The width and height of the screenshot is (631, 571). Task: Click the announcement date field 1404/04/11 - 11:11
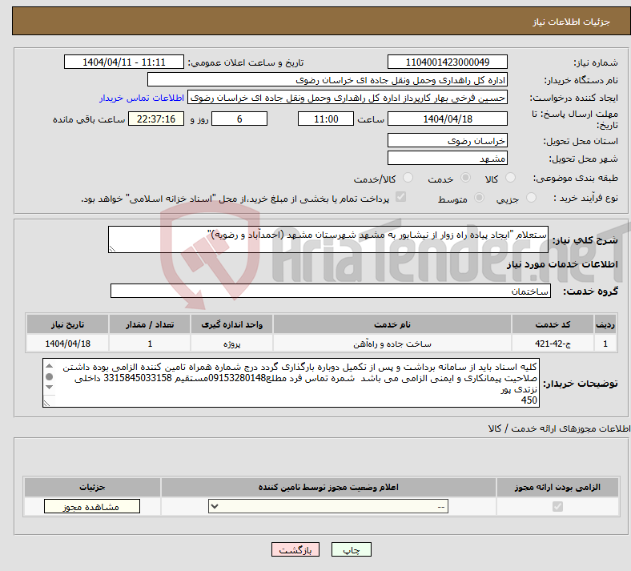click(x=124, y=62)
